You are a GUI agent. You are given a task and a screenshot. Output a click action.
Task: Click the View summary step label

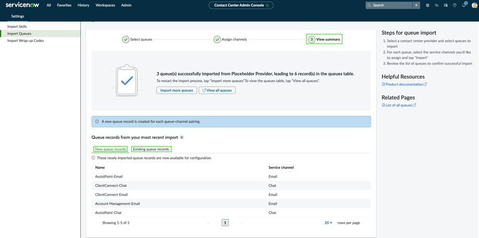tap(328, 40)
